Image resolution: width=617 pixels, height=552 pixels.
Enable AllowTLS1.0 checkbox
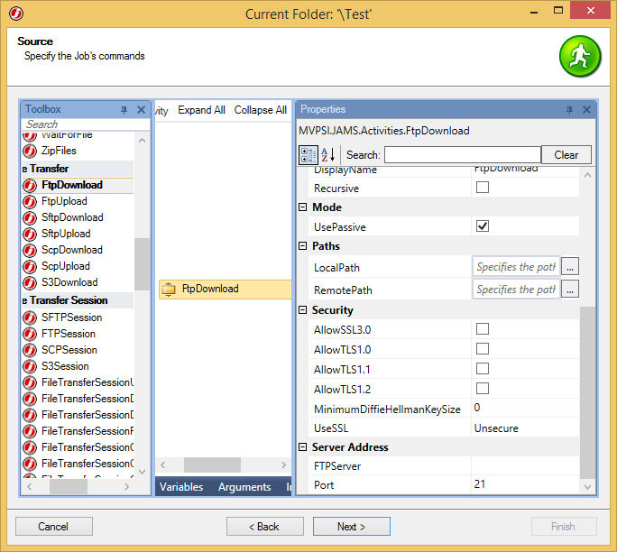click(483, 349)
